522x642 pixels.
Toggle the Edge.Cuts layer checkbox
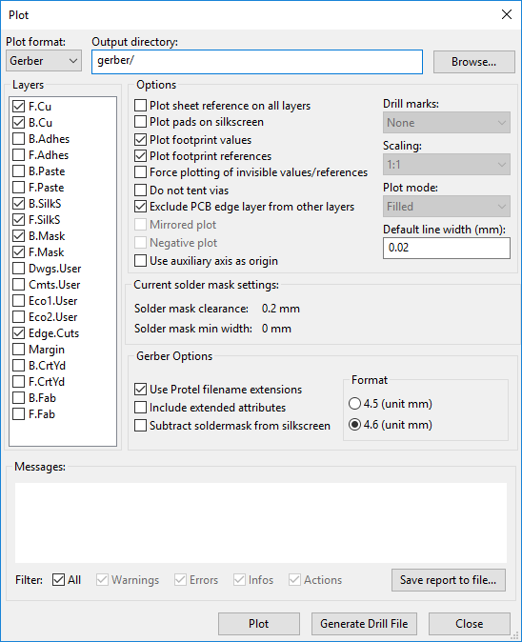tap(18, 333)
